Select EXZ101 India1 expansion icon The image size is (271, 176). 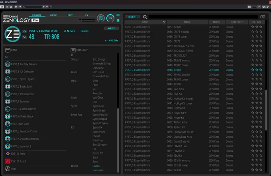[x=8, y=154]
